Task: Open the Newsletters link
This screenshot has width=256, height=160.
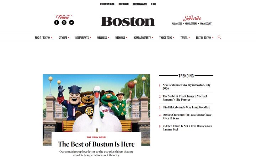Action: [x=191, y=24]
